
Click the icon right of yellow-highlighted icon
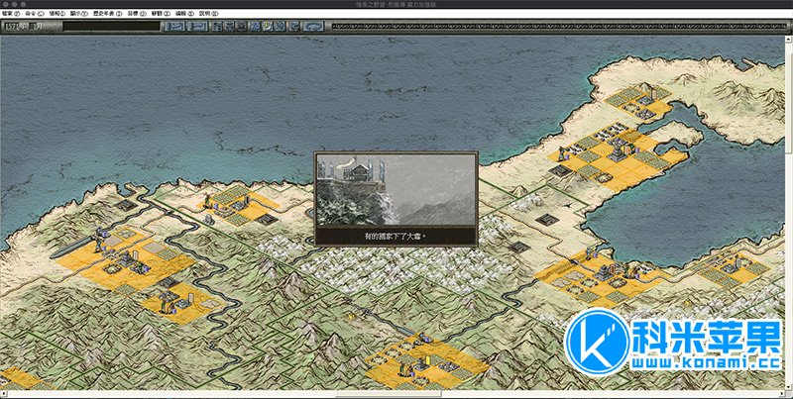coord(280,27)
